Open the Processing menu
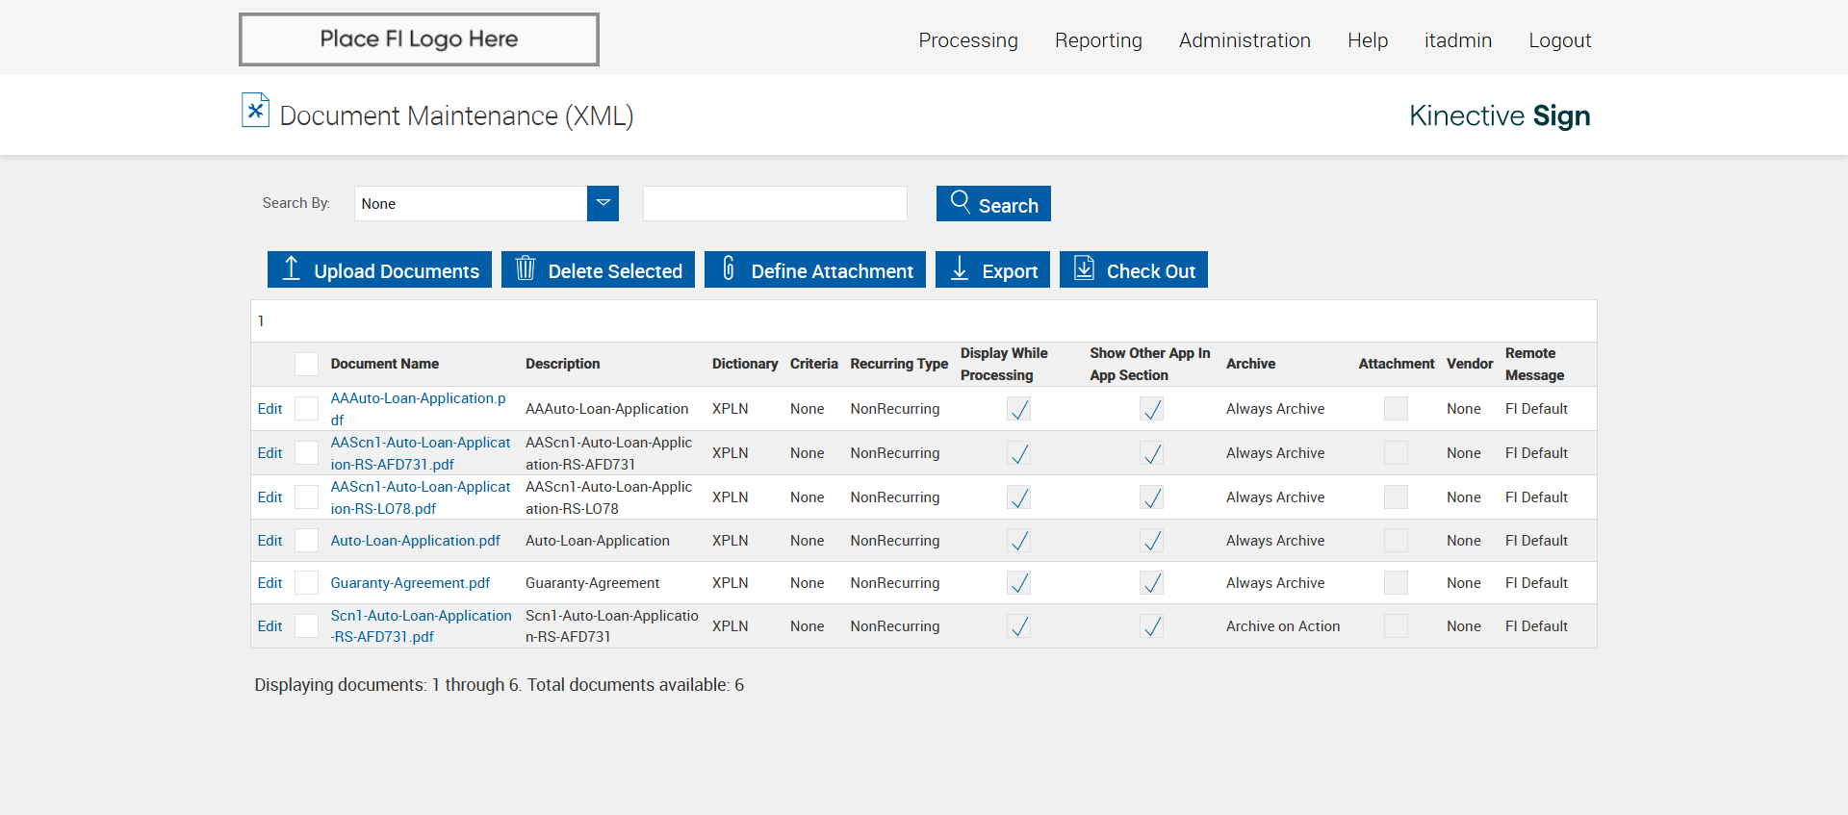1848x815 pixels. coord(967,40)
